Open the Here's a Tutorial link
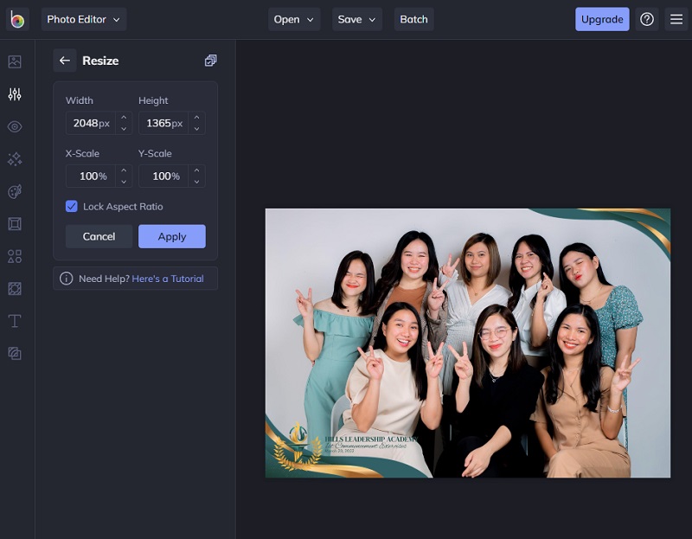Image resolution: width=692 pixels, height=539 pixels. pyautogui.click(x=170, y=278)
